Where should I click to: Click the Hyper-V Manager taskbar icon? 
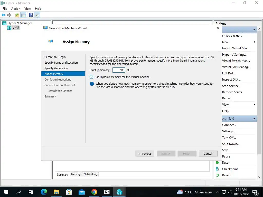(x=119, y=192)
